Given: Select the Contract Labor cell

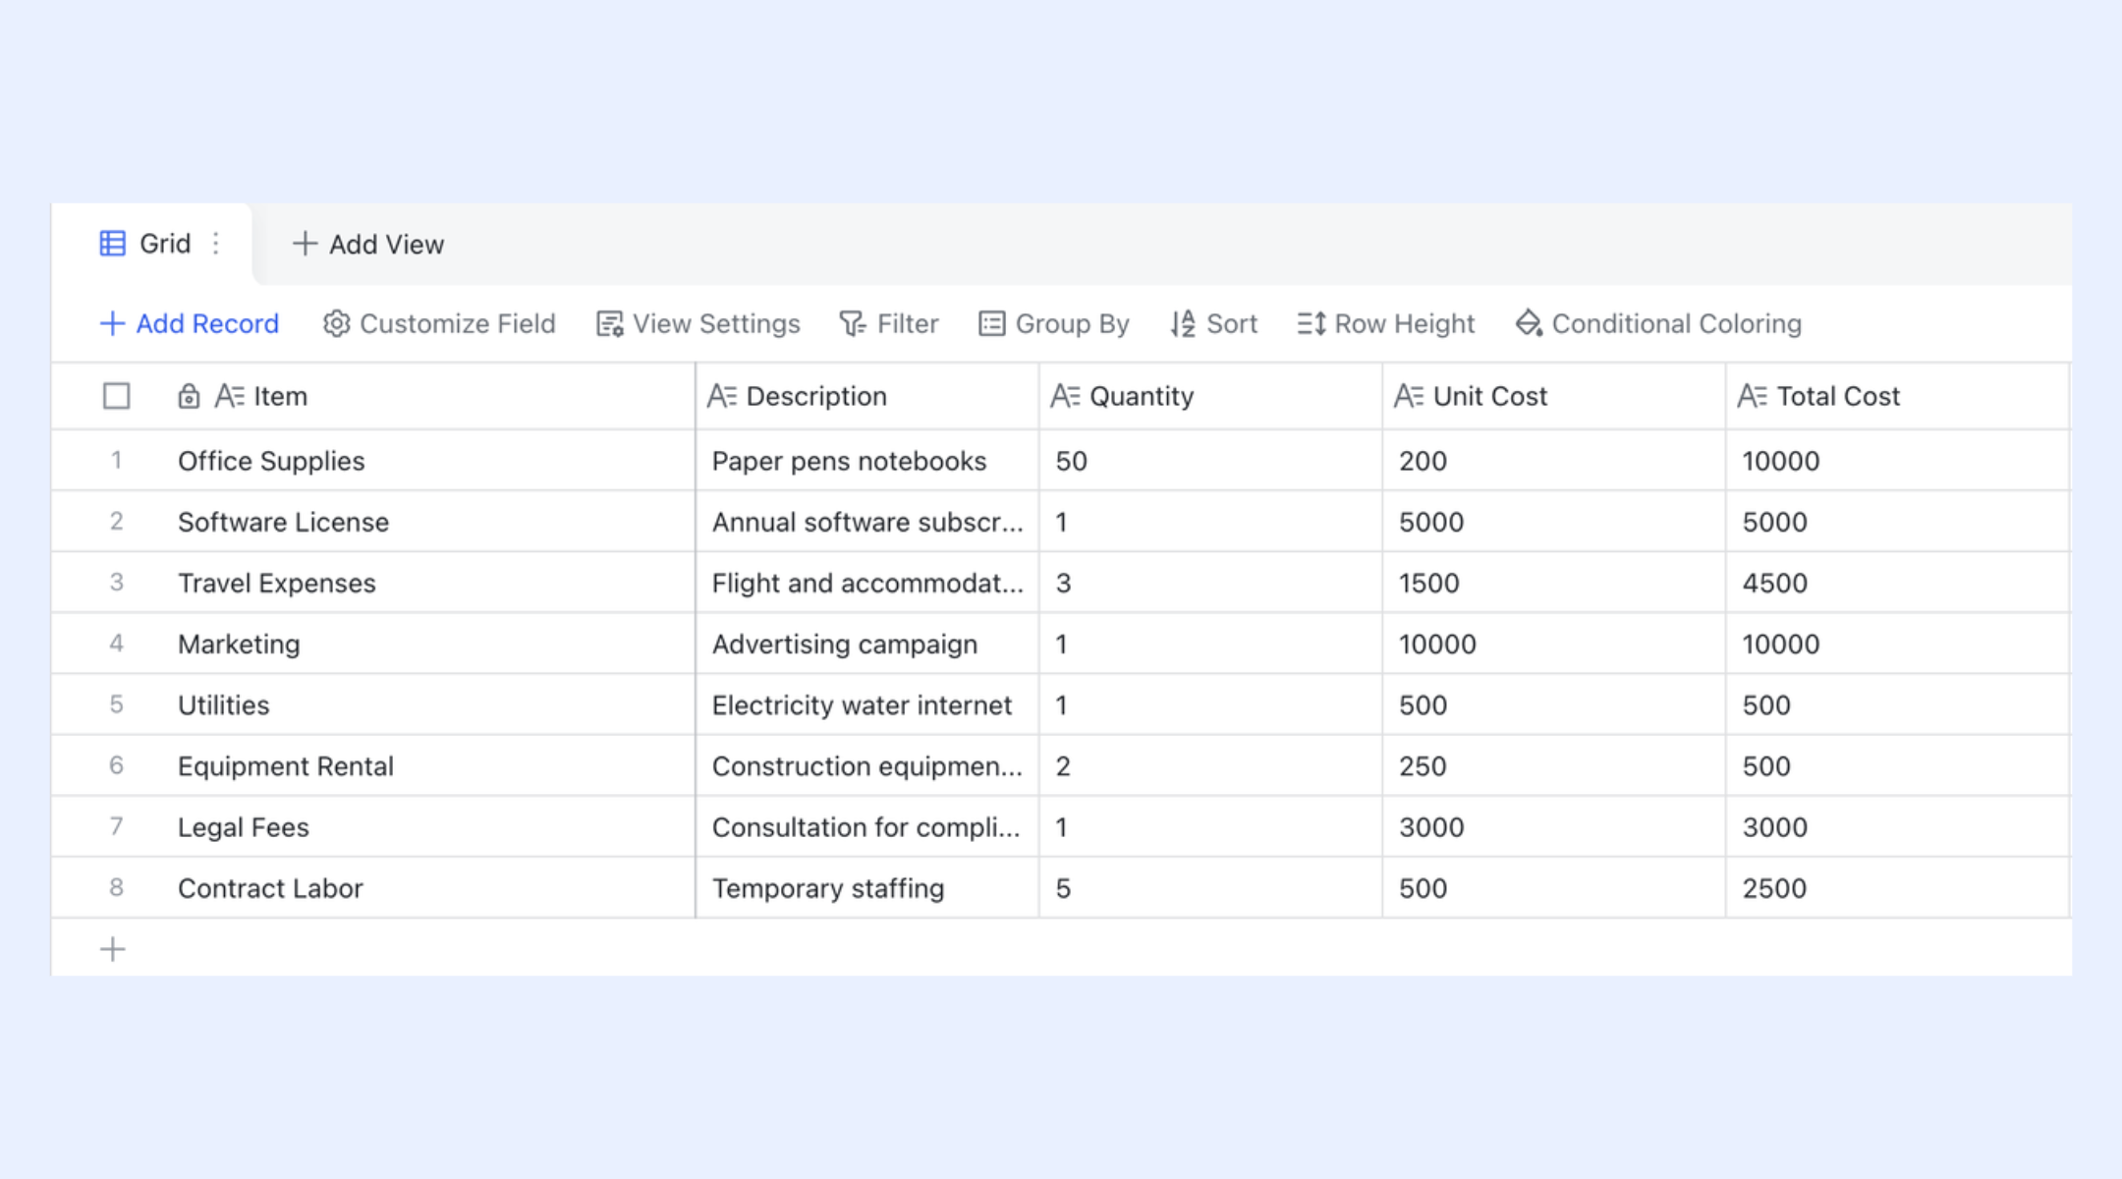Looking at the screenshot, I should [x=432, y=888].
